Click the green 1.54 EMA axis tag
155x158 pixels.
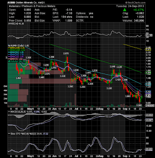click(148, 73)
